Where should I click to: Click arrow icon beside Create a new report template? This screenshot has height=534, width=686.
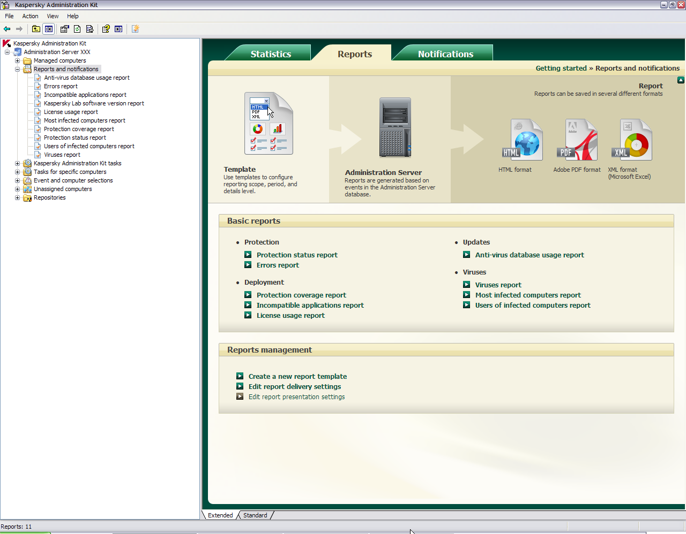point(240,376)
